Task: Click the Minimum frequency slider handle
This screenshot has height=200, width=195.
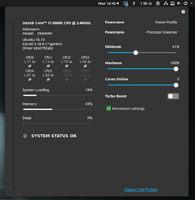Action: 135,52
